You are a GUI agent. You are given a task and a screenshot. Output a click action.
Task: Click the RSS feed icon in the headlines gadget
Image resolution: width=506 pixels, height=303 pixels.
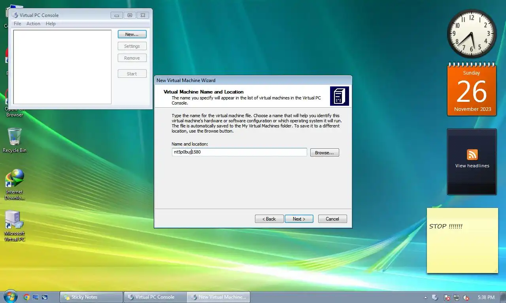(x=472, y=154)
